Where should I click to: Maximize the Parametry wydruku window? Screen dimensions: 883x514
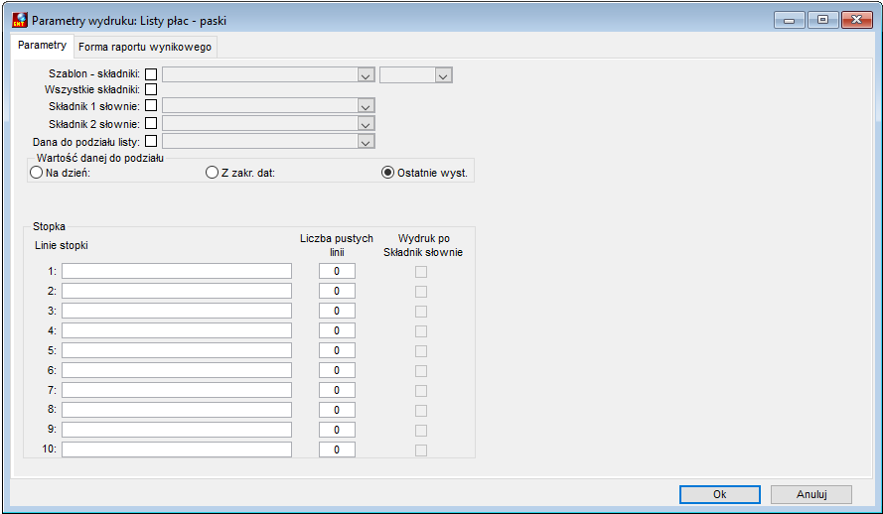(822, 20)
